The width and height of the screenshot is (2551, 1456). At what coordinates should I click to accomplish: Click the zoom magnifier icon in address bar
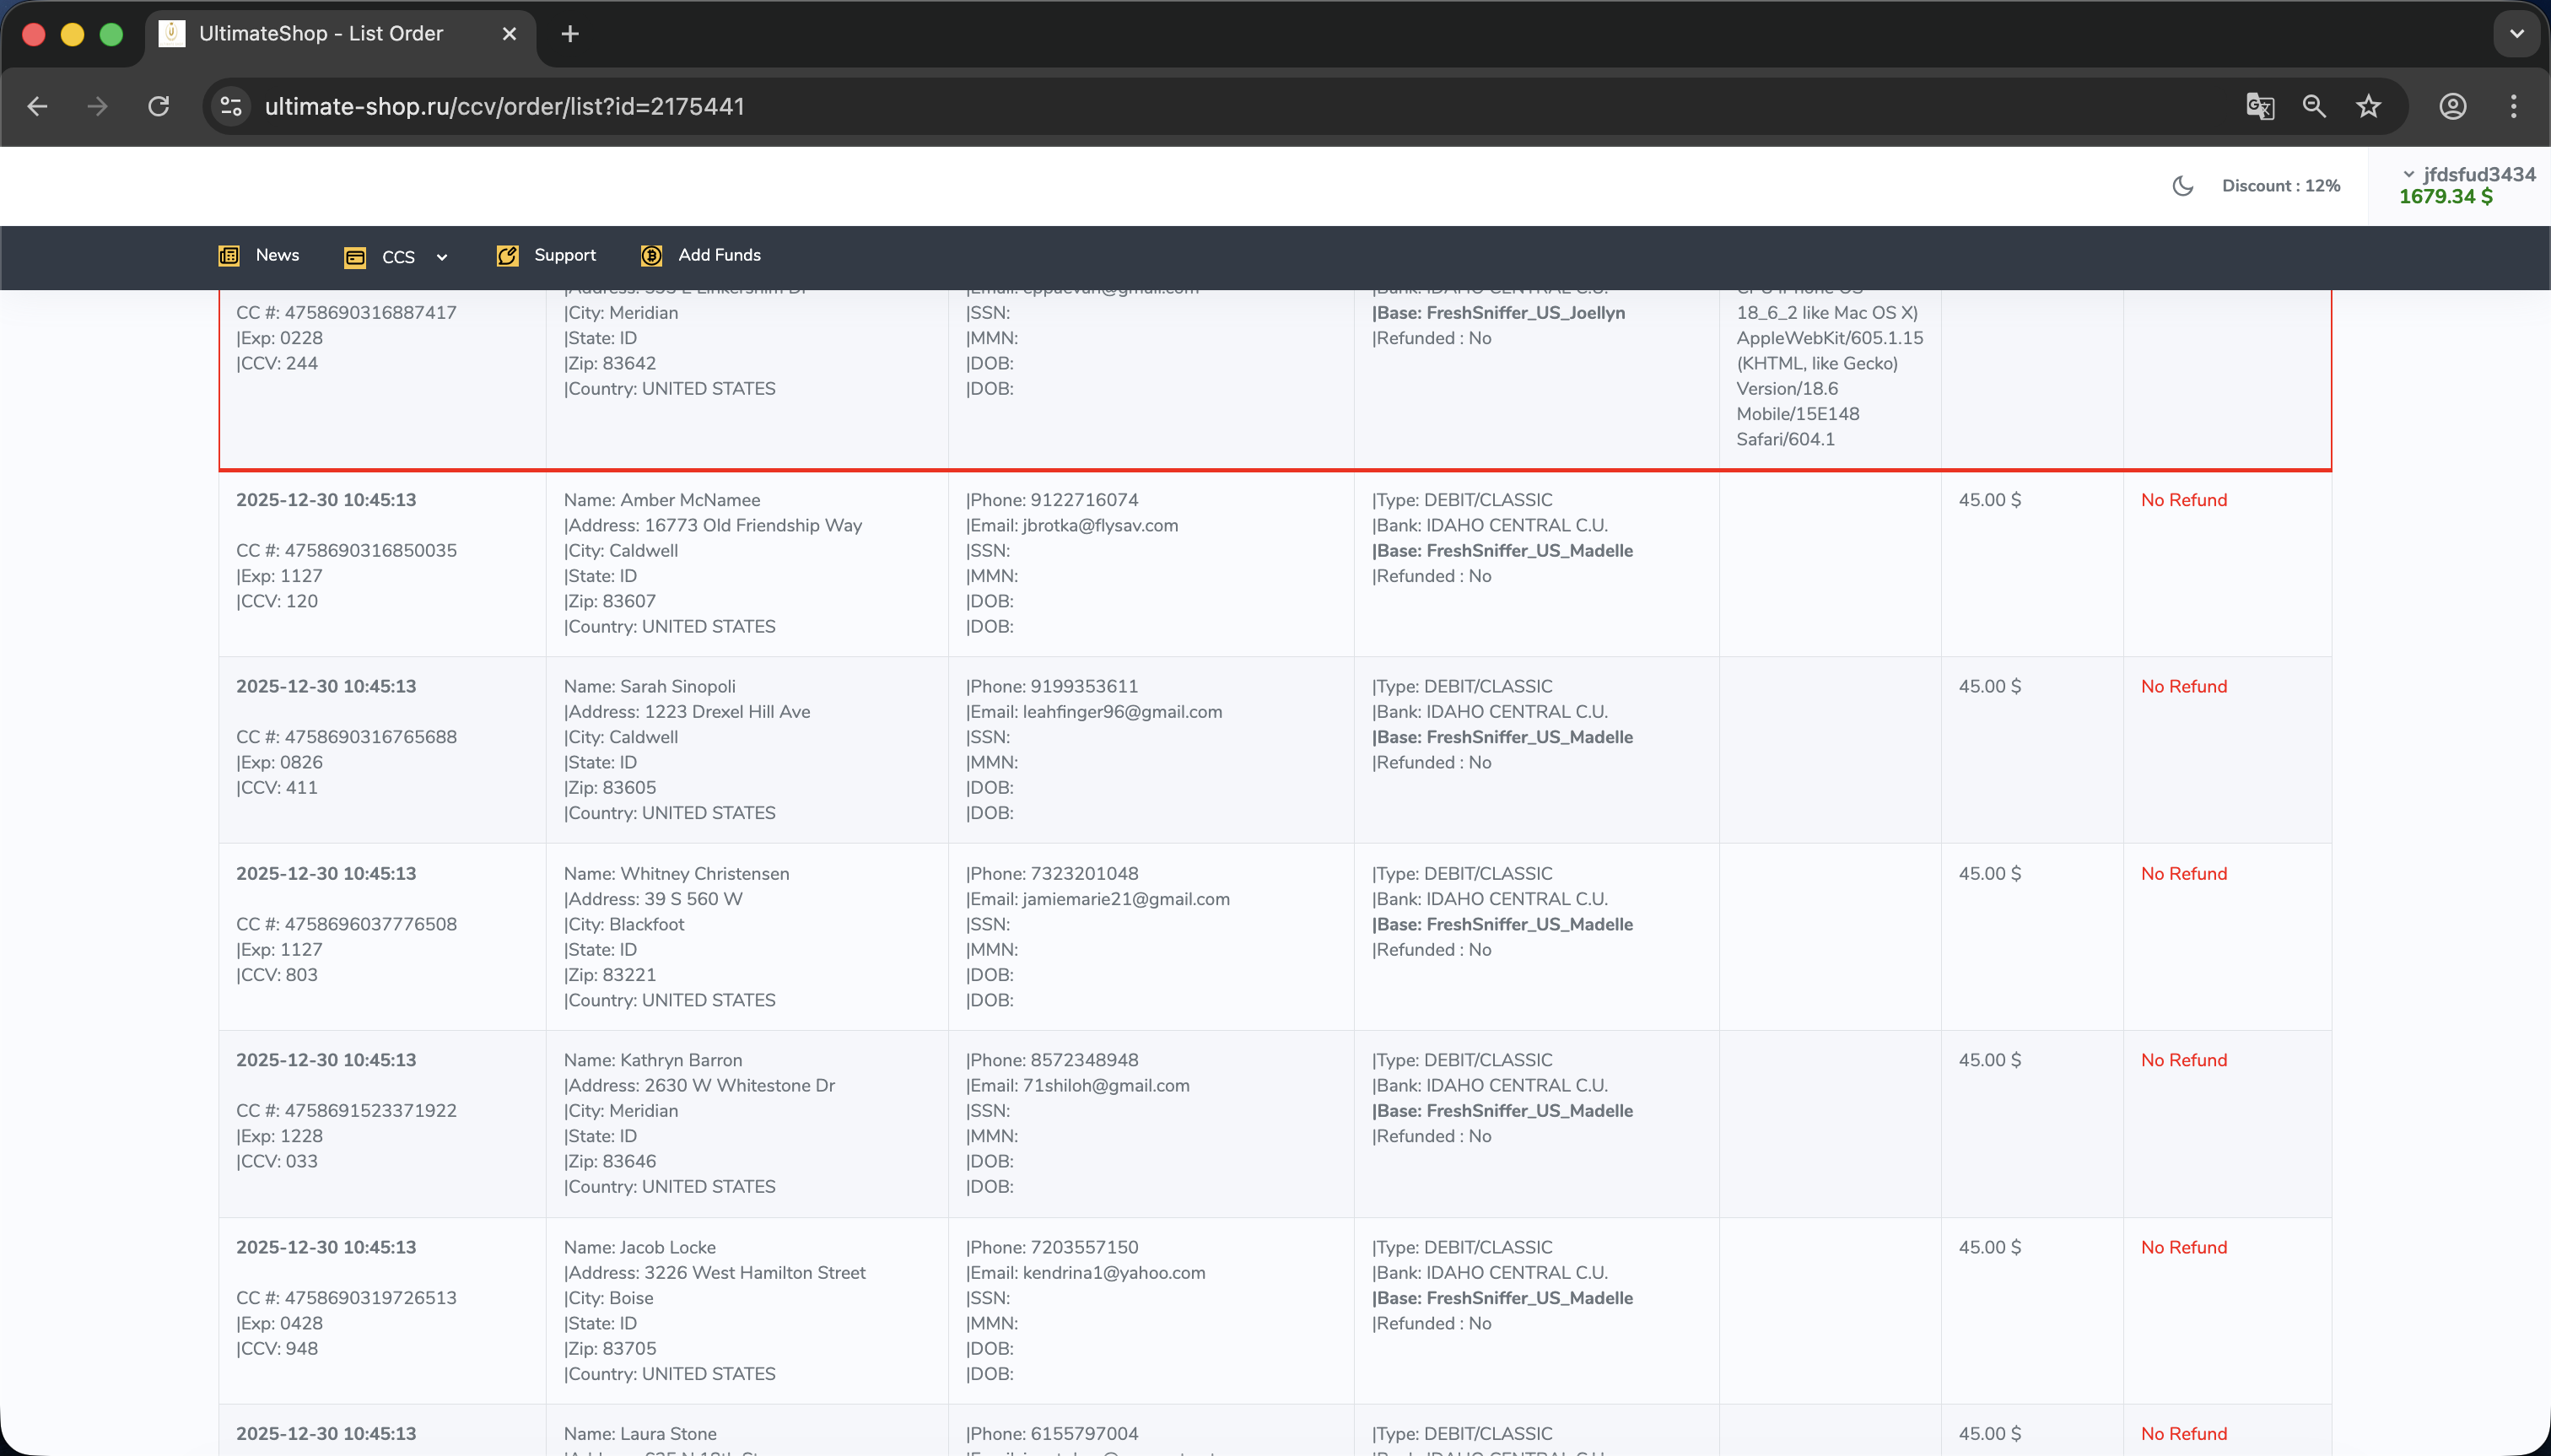tap(2313, 106)
